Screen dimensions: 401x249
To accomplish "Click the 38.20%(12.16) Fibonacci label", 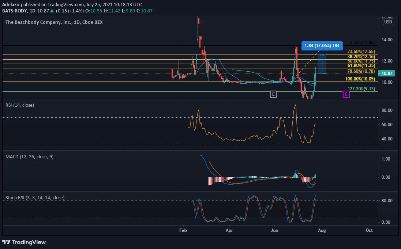I will coord(361,57).
